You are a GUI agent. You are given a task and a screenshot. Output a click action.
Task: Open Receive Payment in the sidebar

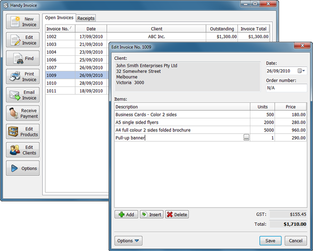23,113
